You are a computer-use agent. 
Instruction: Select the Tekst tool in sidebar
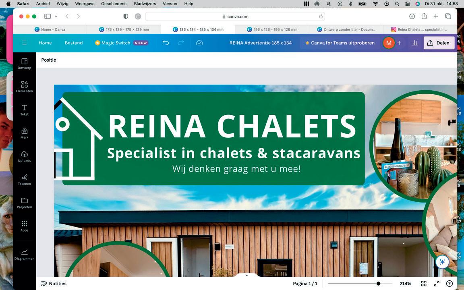[24, 110]
